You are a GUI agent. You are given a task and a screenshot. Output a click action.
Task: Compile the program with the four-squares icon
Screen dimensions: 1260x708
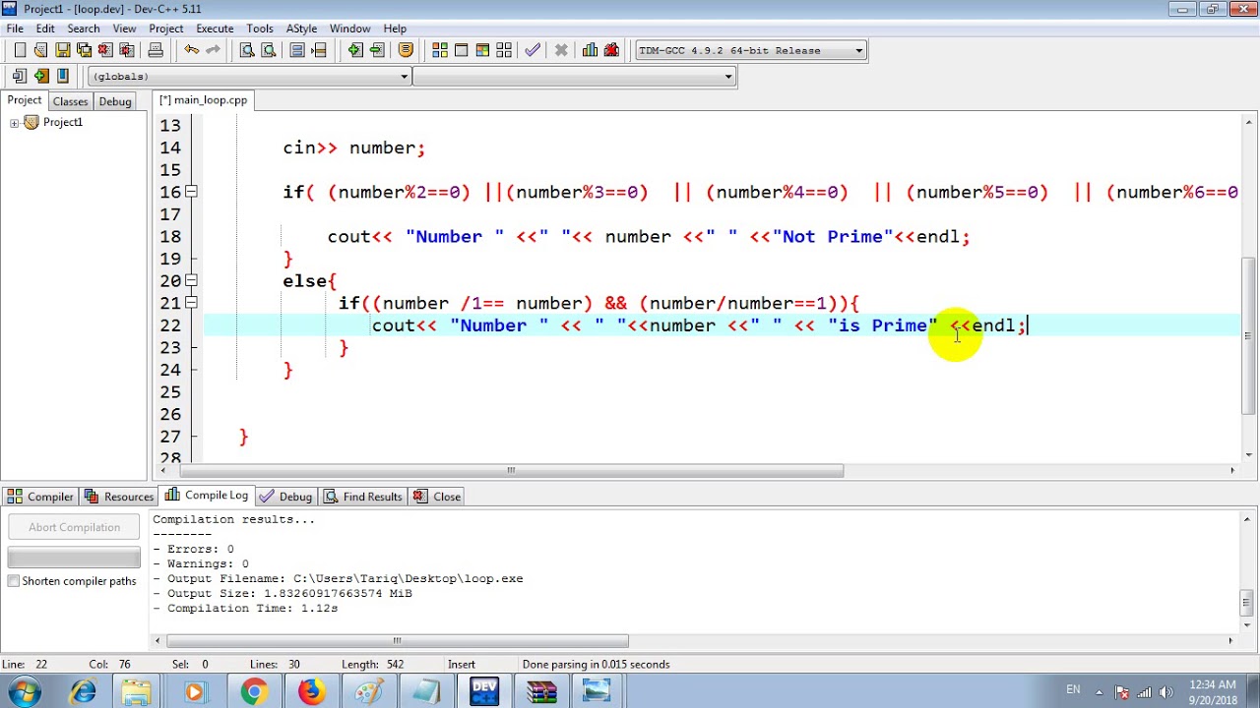pos(439,50)
